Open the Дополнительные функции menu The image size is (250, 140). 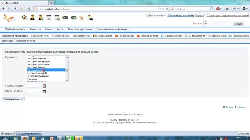(x=112, y=30)
